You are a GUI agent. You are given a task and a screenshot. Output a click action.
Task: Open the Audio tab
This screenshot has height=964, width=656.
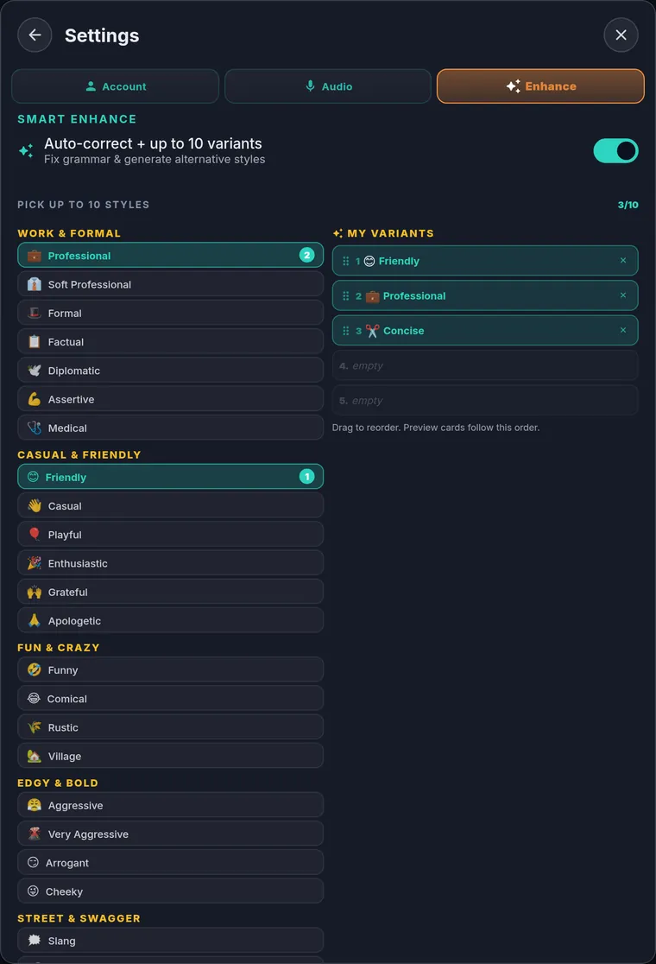click(328, 86)
